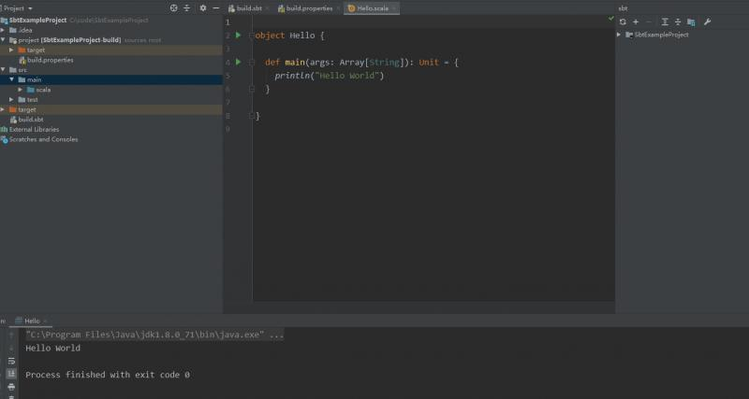Screen dimensions: 749x399
Task: Close the build.properties editor tab
Action: (338, 8)
